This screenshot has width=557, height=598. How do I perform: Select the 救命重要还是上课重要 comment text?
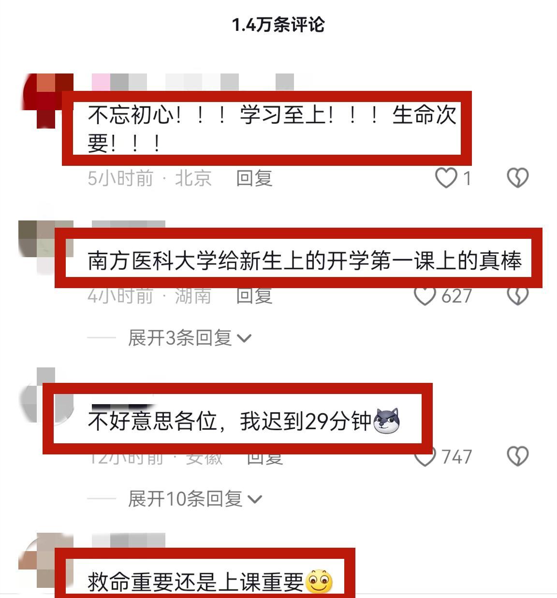point(210,582)
